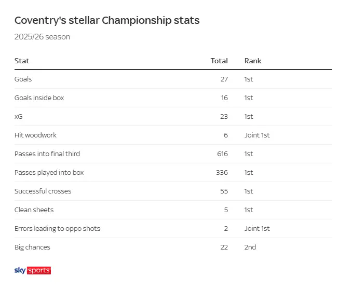Click the Stat column header
The height and width of the screenshot is (291, 339).
(22, 61)
